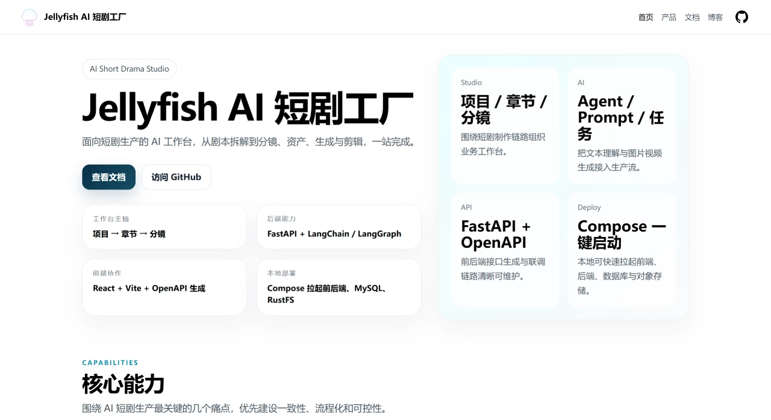
Task: Click the Agent / Prompt / 任务 card heading
Action: [x=621, y=117]
